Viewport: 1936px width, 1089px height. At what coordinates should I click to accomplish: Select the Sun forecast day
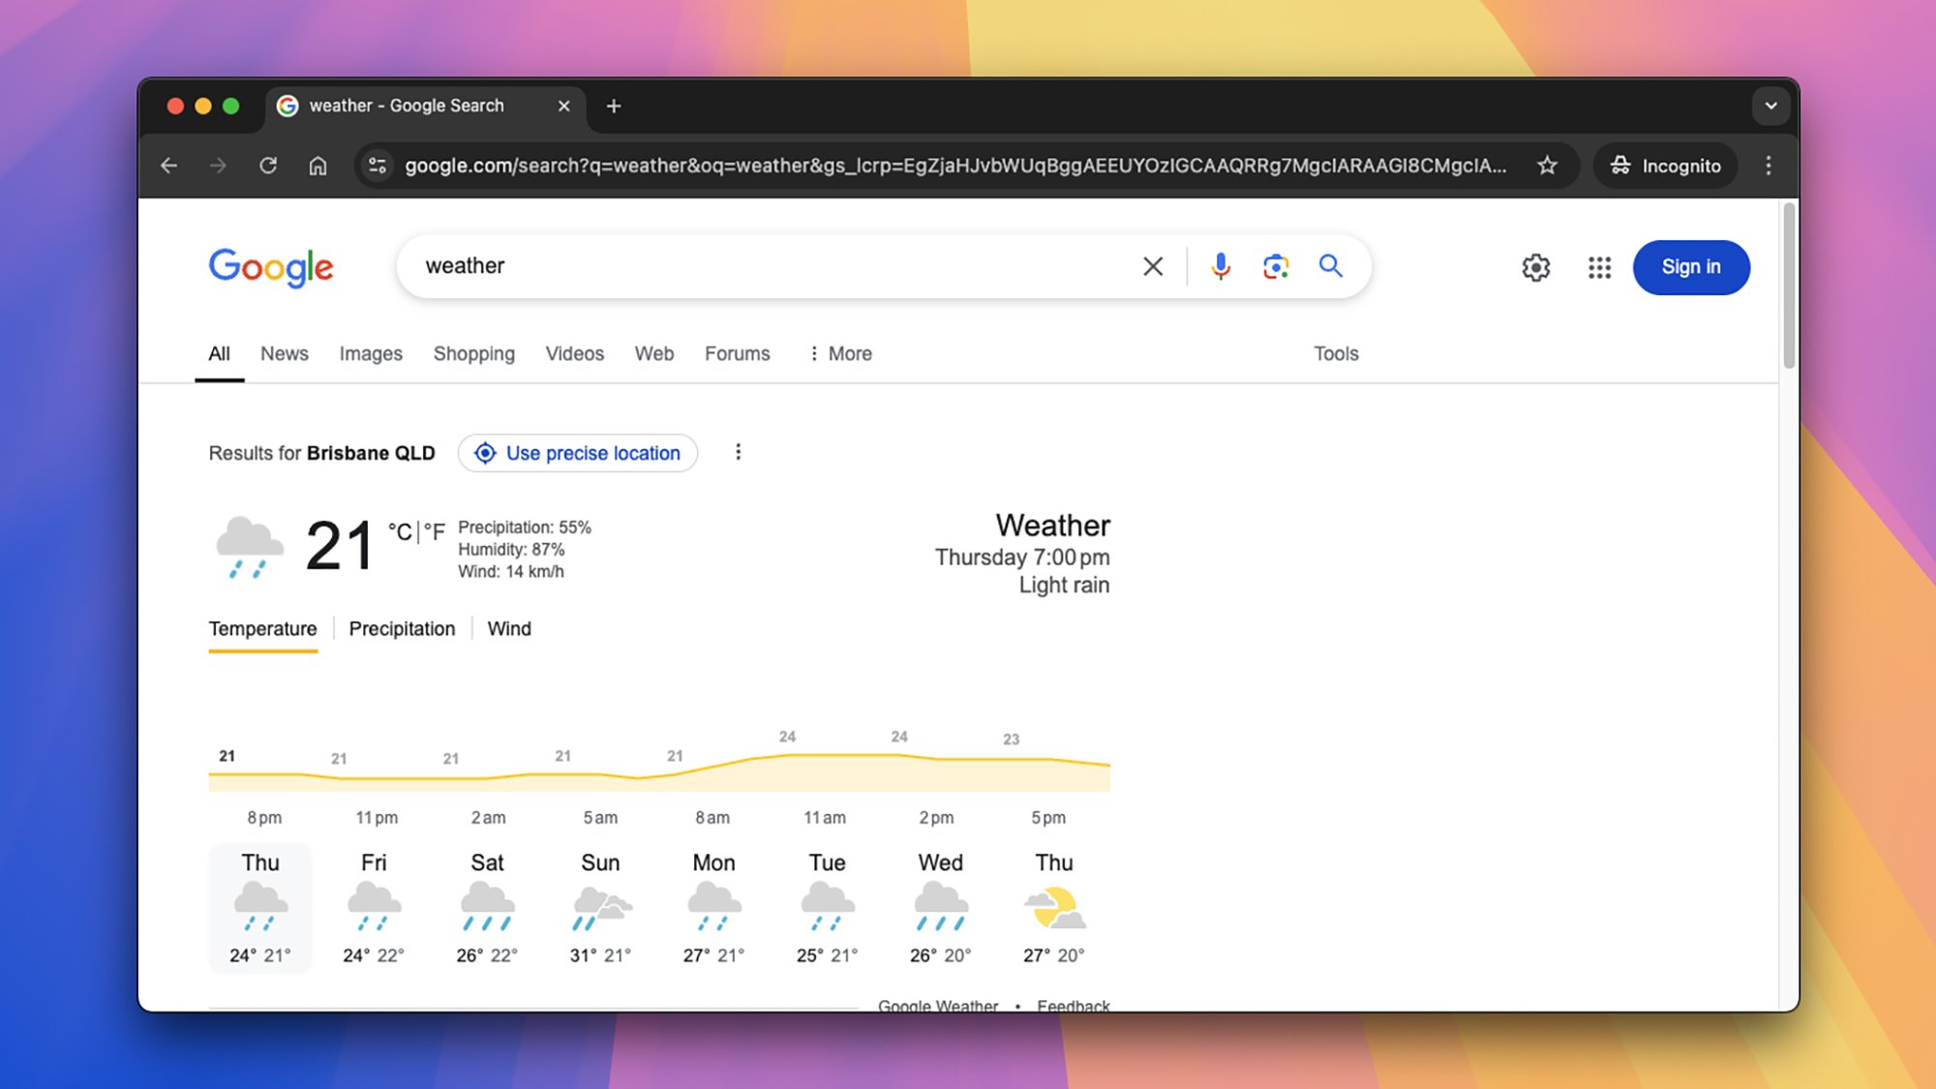[x=600, y=908]
